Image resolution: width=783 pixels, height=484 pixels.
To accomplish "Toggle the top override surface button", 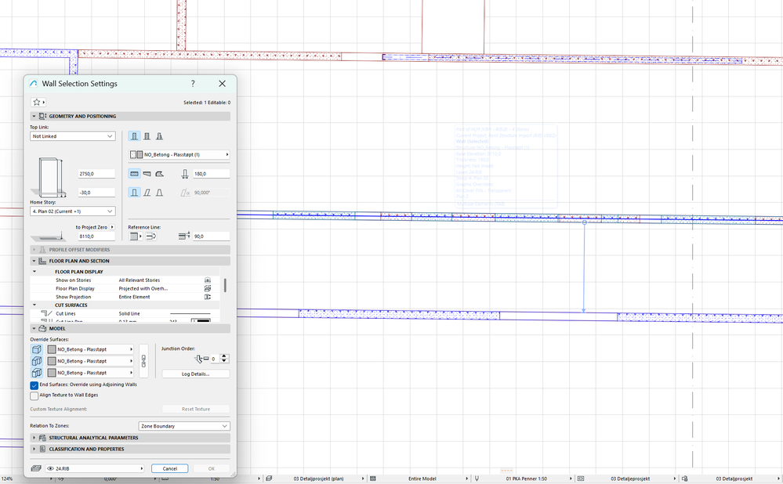I will pos(37,350).
